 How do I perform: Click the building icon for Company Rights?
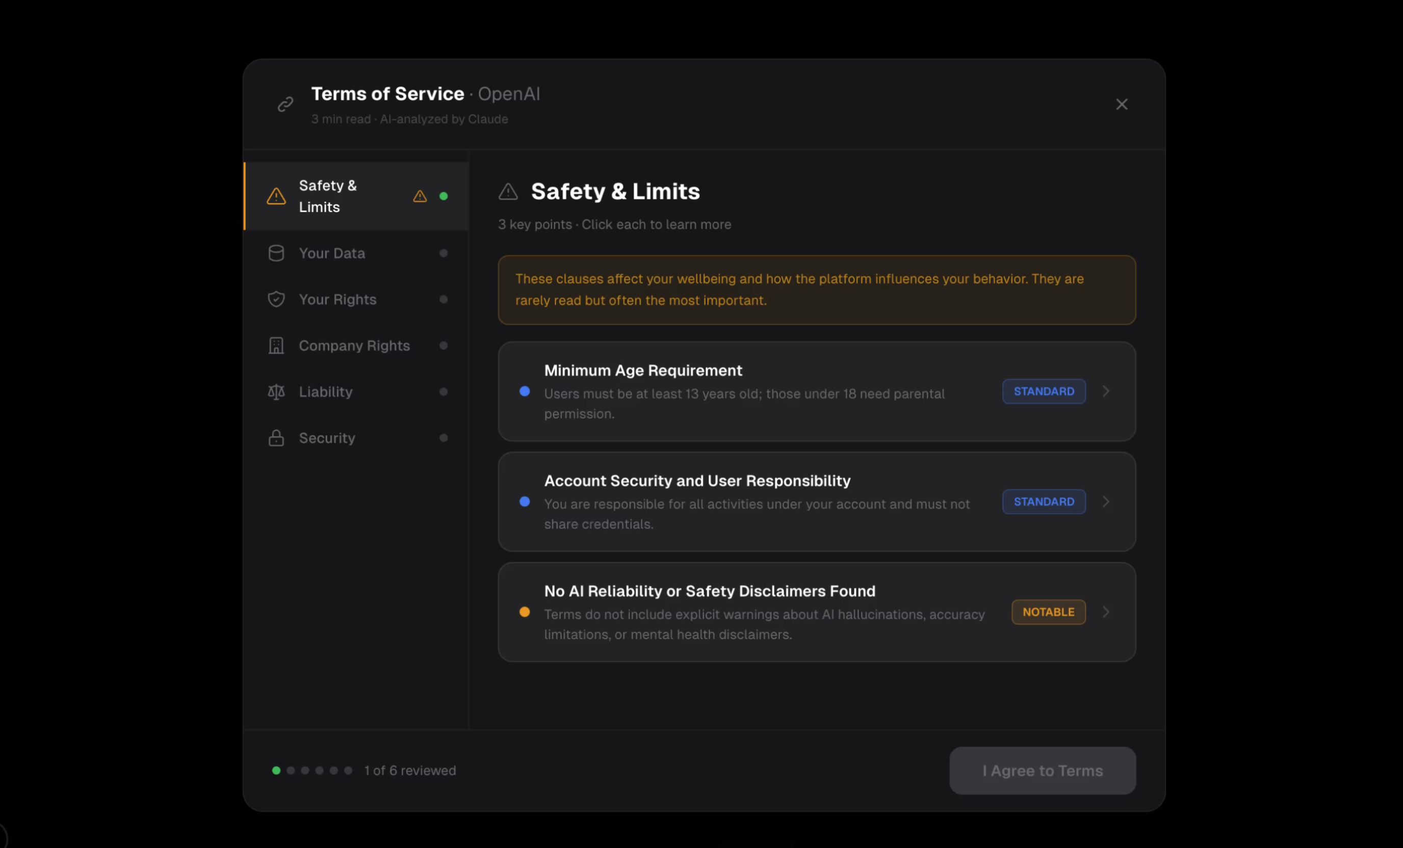pyautogui.click(x=276, y=346)
